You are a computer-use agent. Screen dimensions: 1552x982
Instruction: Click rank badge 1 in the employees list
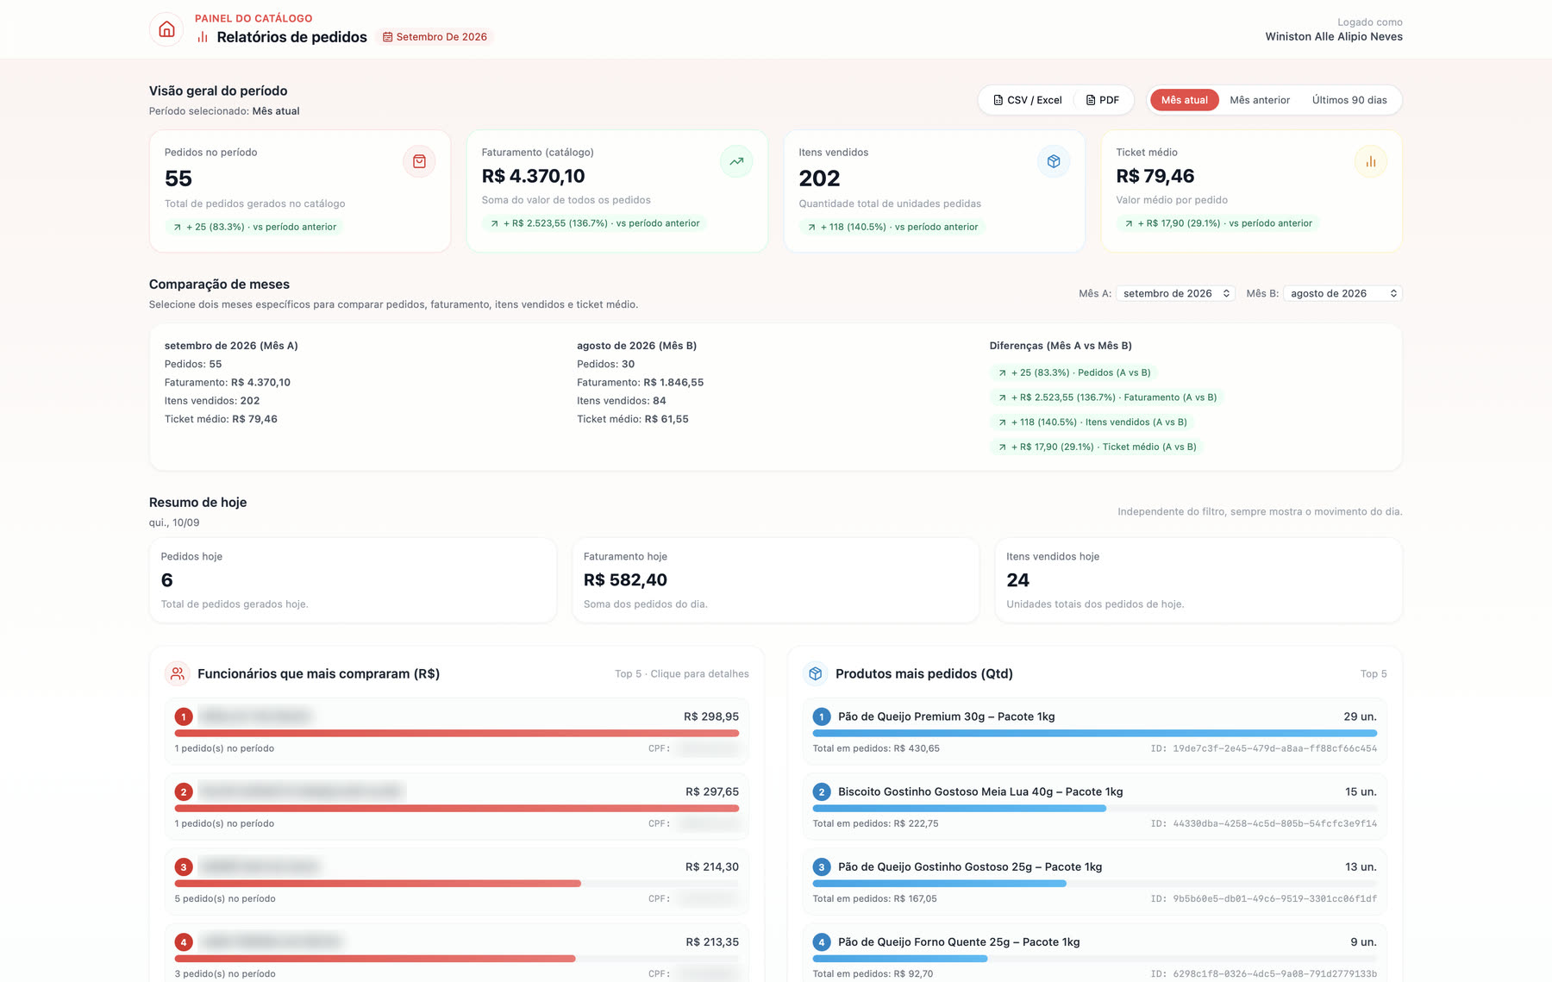(184, 716)
